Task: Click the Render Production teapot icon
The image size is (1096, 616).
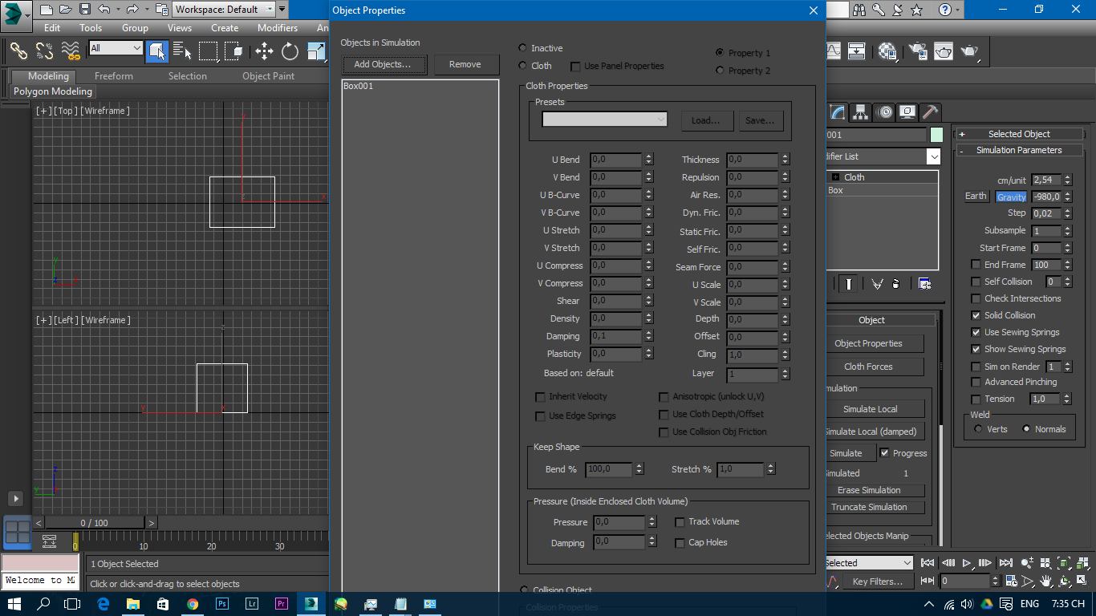Action: coord(968,51)
